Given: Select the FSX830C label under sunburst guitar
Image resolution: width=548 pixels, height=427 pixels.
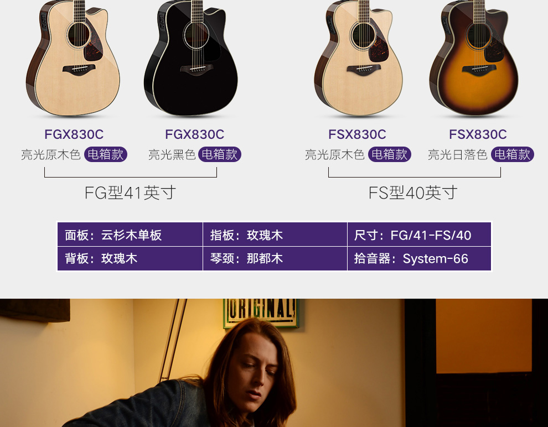Looking at the screenshot, I should [478, 134].
